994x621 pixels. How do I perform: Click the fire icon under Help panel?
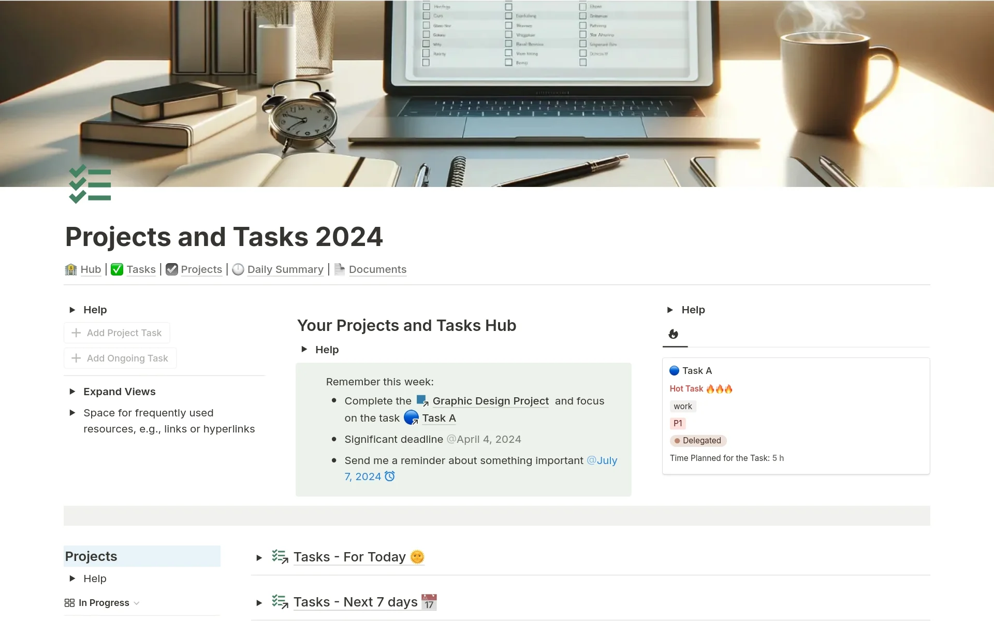673,334
